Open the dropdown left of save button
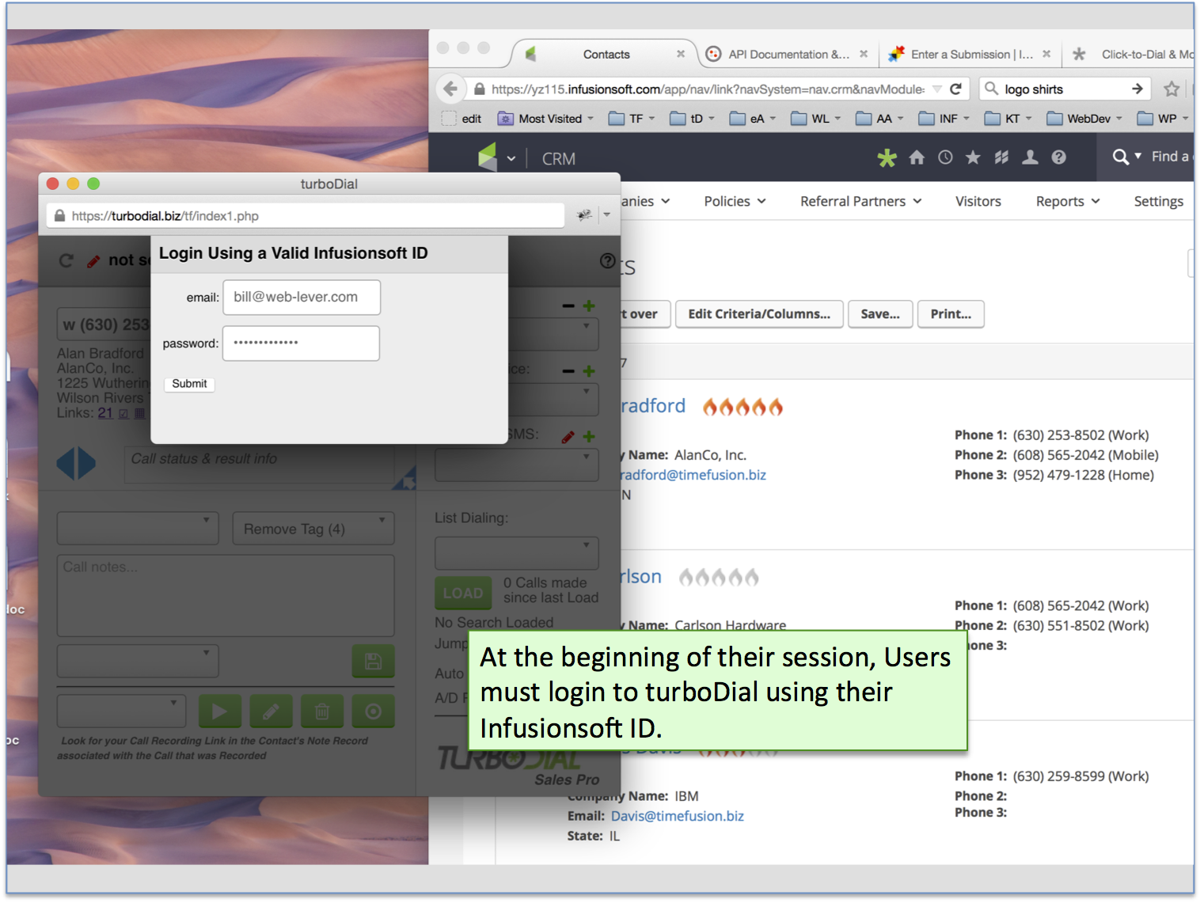This screenshot has height=903, width=1200. point(138,662)
